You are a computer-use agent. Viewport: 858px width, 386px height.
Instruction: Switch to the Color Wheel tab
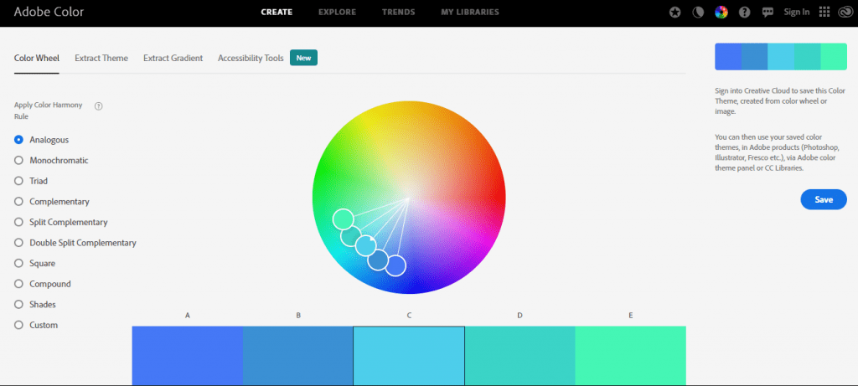[x=37, y=58]
